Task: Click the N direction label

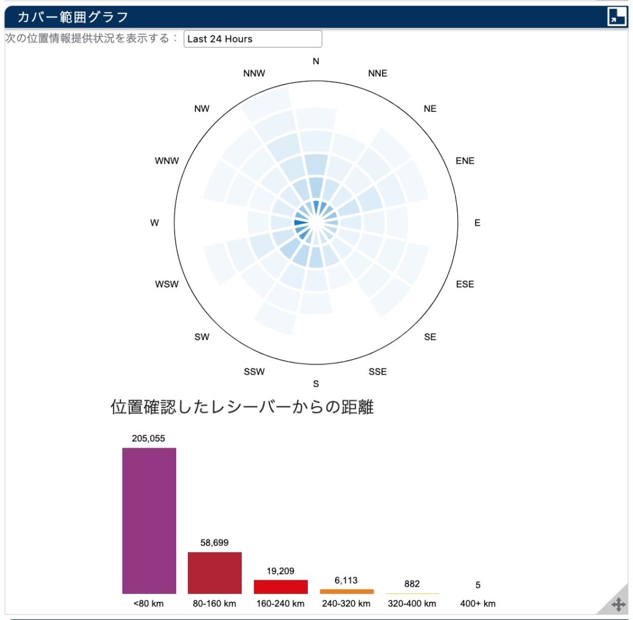Action: click(x=316, y=61)
